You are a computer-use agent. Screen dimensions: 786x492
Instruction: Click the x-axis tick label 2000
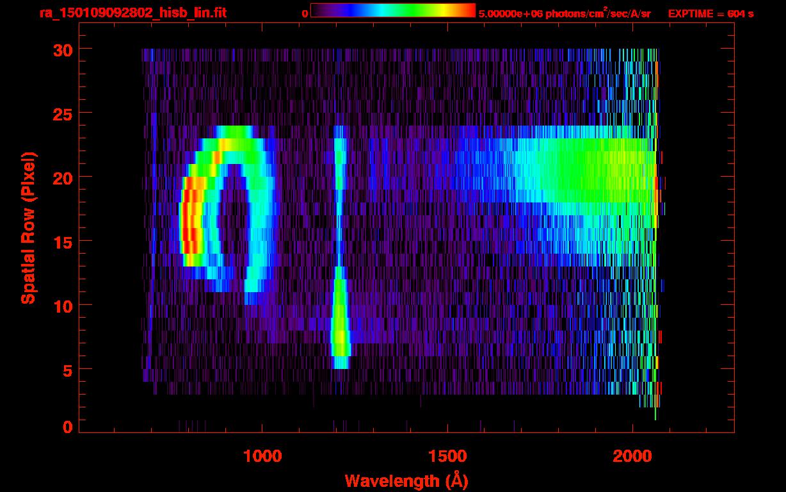pos(632,456)
